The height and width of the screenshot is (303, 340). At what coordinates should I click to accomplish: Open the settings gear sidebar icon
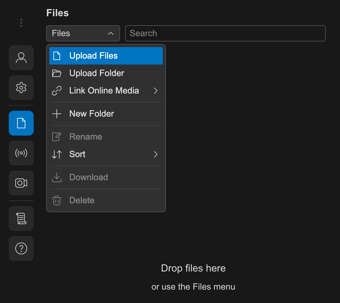(21, 88)
